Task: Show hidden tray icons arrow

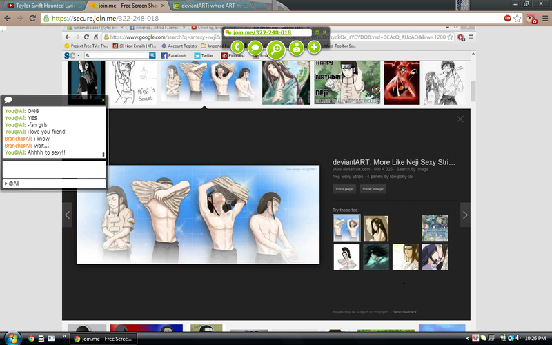Action: (x=468, y=339)
